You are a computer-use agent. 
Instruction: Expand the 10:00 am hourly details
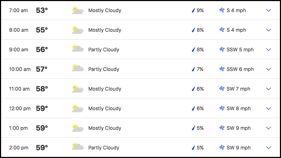tap(268, 69)
